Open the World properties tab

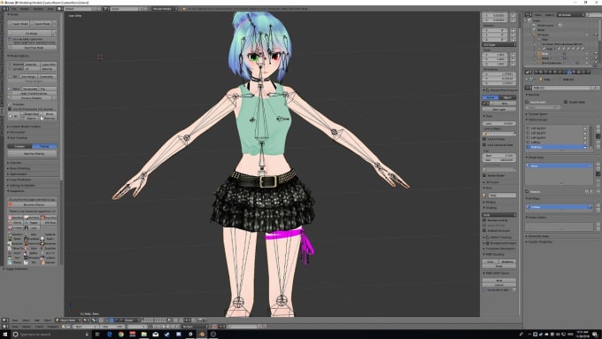pos(550,72)
